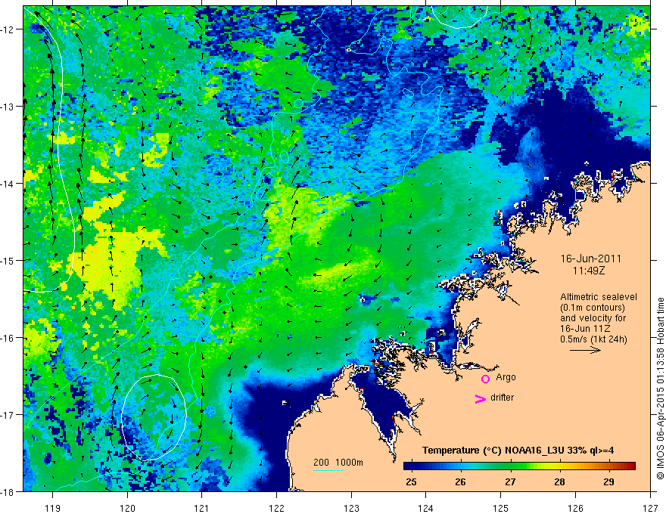The image size is (666, 514).
Task: Click the colorbar tick label '29'
Action: tap(608, 482)
